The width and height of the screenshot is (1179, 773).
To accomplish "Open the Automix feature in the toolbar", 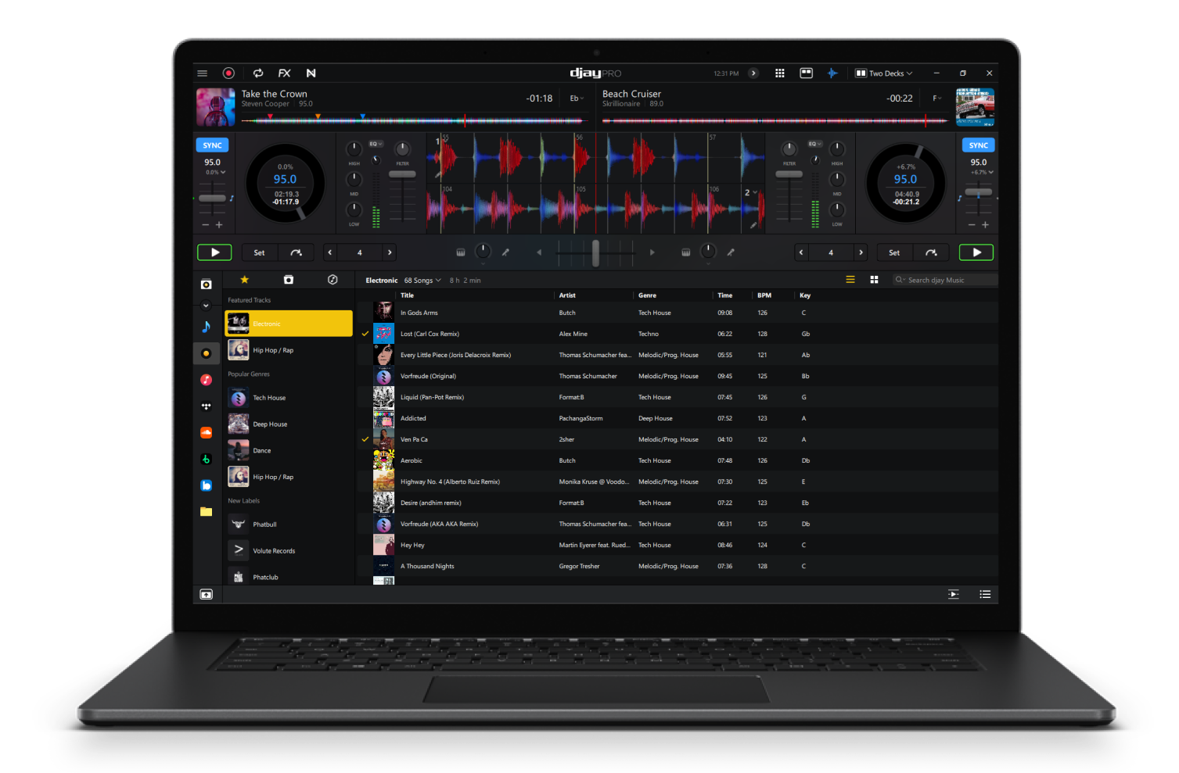I will [x=258, y=73].
